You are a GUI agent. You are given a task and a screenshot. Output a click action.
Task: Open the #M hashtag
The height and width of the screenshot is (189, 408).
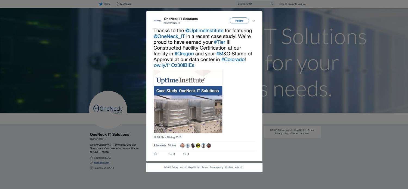[x=220, y=54]
